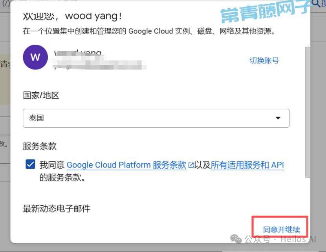Viewport: 326px width, 252px height.
Task: Click the purple W account avatar
Action: (x=35, y=57)
